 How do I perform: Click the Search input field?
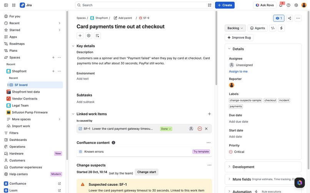144,5
